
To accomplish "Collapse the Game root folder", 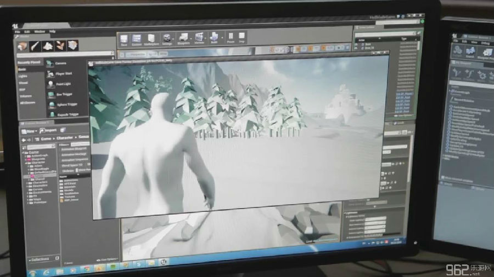I will click(24, 152).
